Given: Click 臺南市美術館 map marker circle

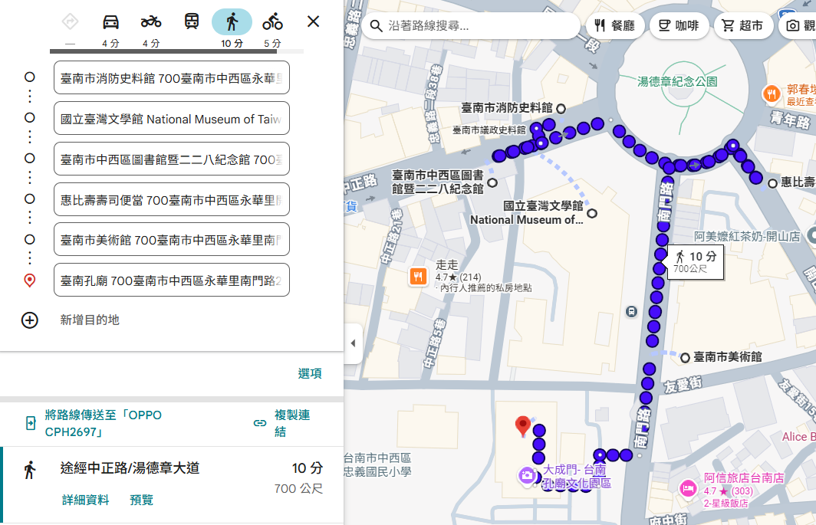Looking at the screenshot, I should click(685, 357).
